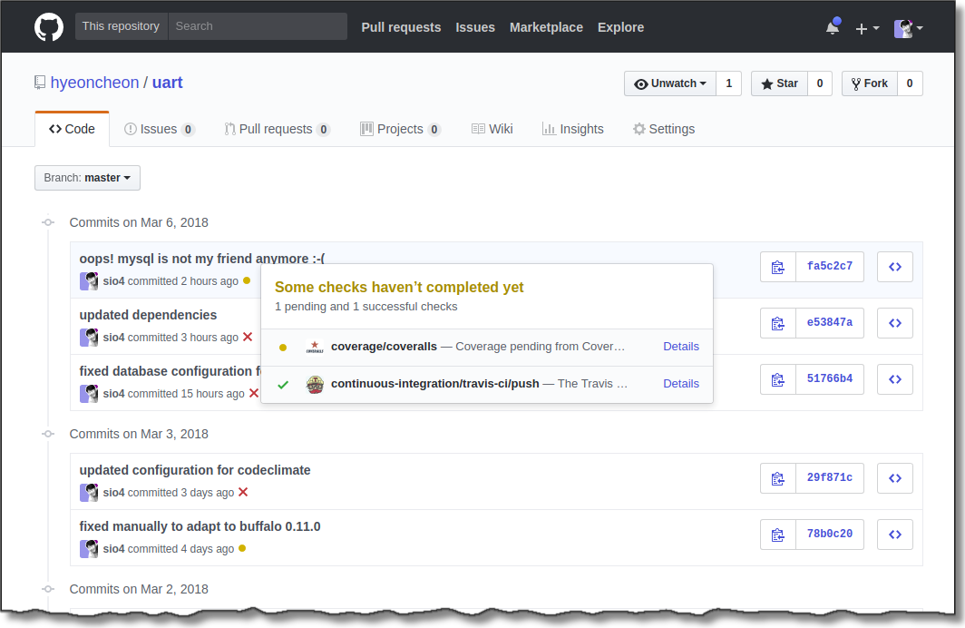
Task: Open the plus create-new dropdown
Action: coord(867,28)
